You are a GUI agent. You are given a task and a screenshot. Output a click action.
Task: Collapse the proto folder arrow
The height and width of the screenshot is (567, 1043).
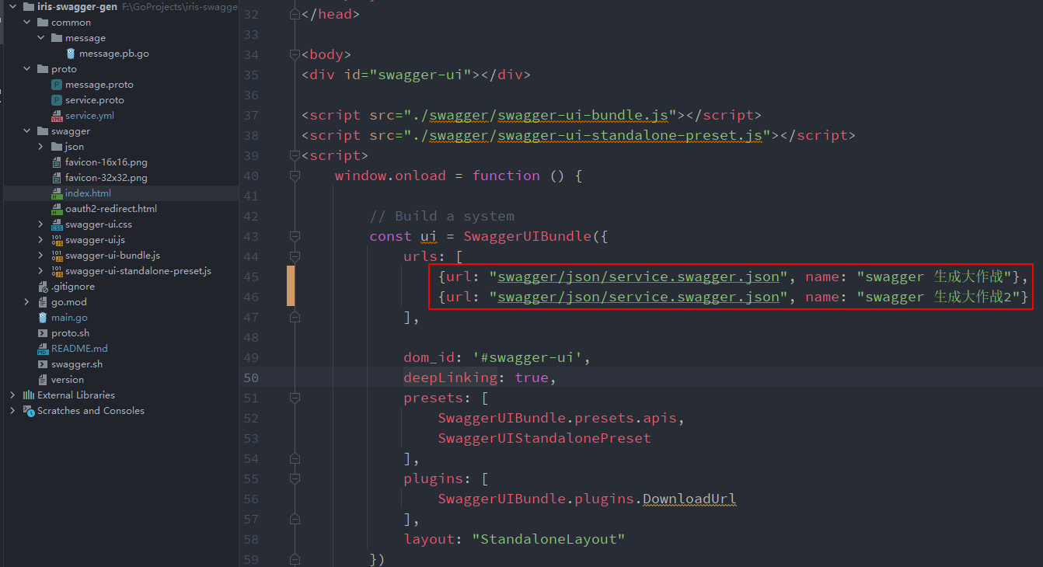[x=27, y=69]
